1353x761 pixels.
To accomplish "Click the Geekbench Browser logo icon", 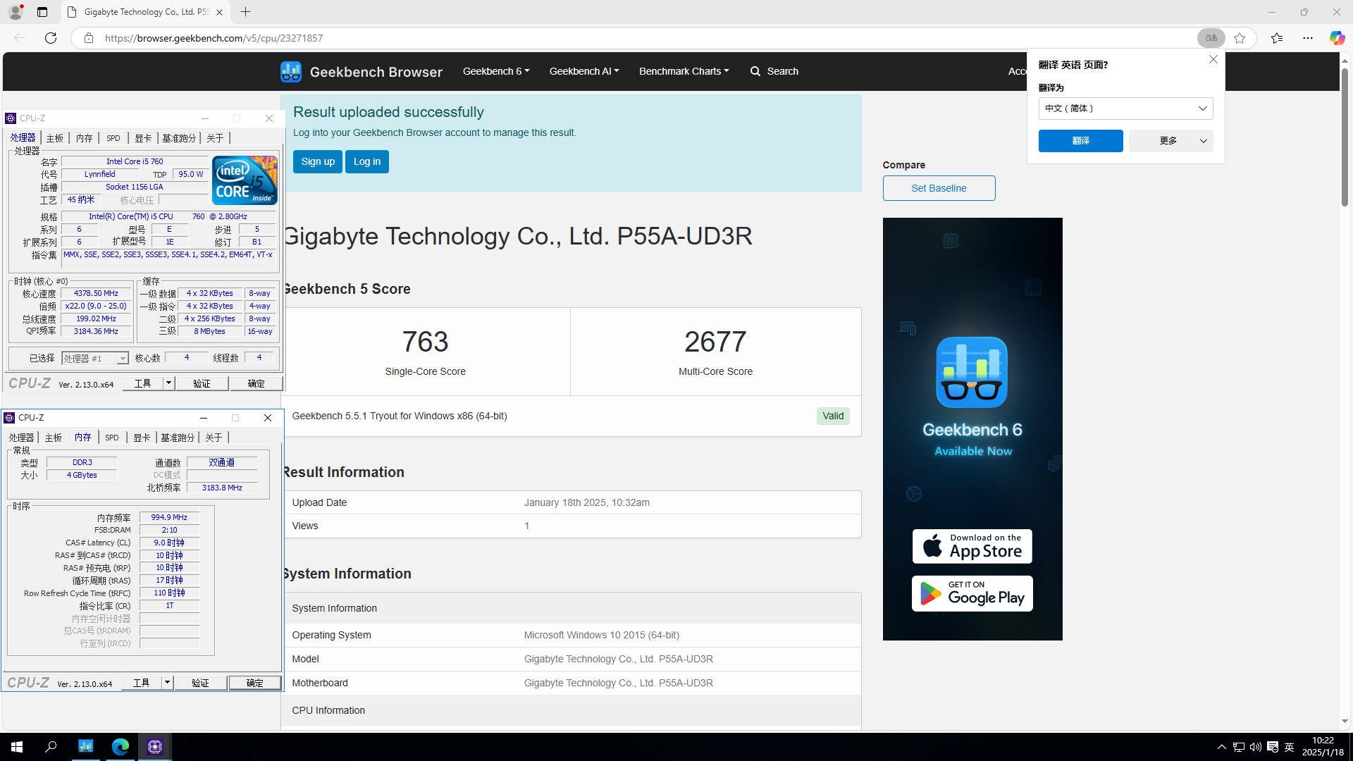I will coord(290,71).
